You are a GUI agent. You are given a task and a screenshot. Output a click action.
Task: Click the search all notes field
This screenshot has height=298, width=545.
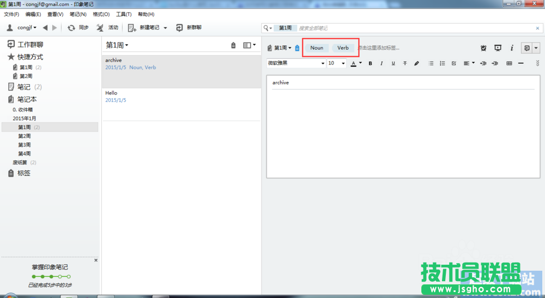[x=414, y=28]
